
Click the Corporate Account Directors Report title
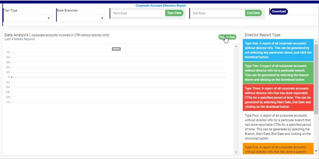point(160,6)
